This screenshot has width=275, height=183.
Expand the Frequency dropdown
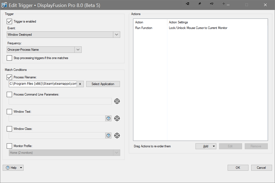78,50
